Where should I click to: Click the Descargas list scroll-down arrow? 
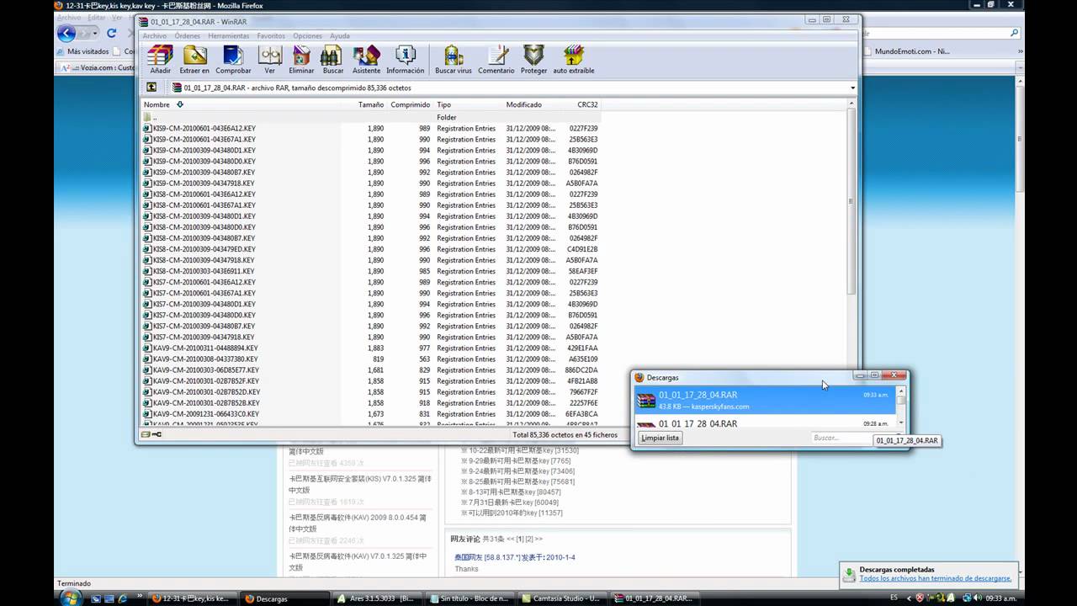point(901,423)
